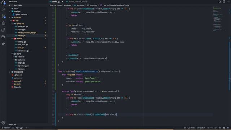Open the Run and Debug view
The image size is (231, 130).
tap(3, 23)
